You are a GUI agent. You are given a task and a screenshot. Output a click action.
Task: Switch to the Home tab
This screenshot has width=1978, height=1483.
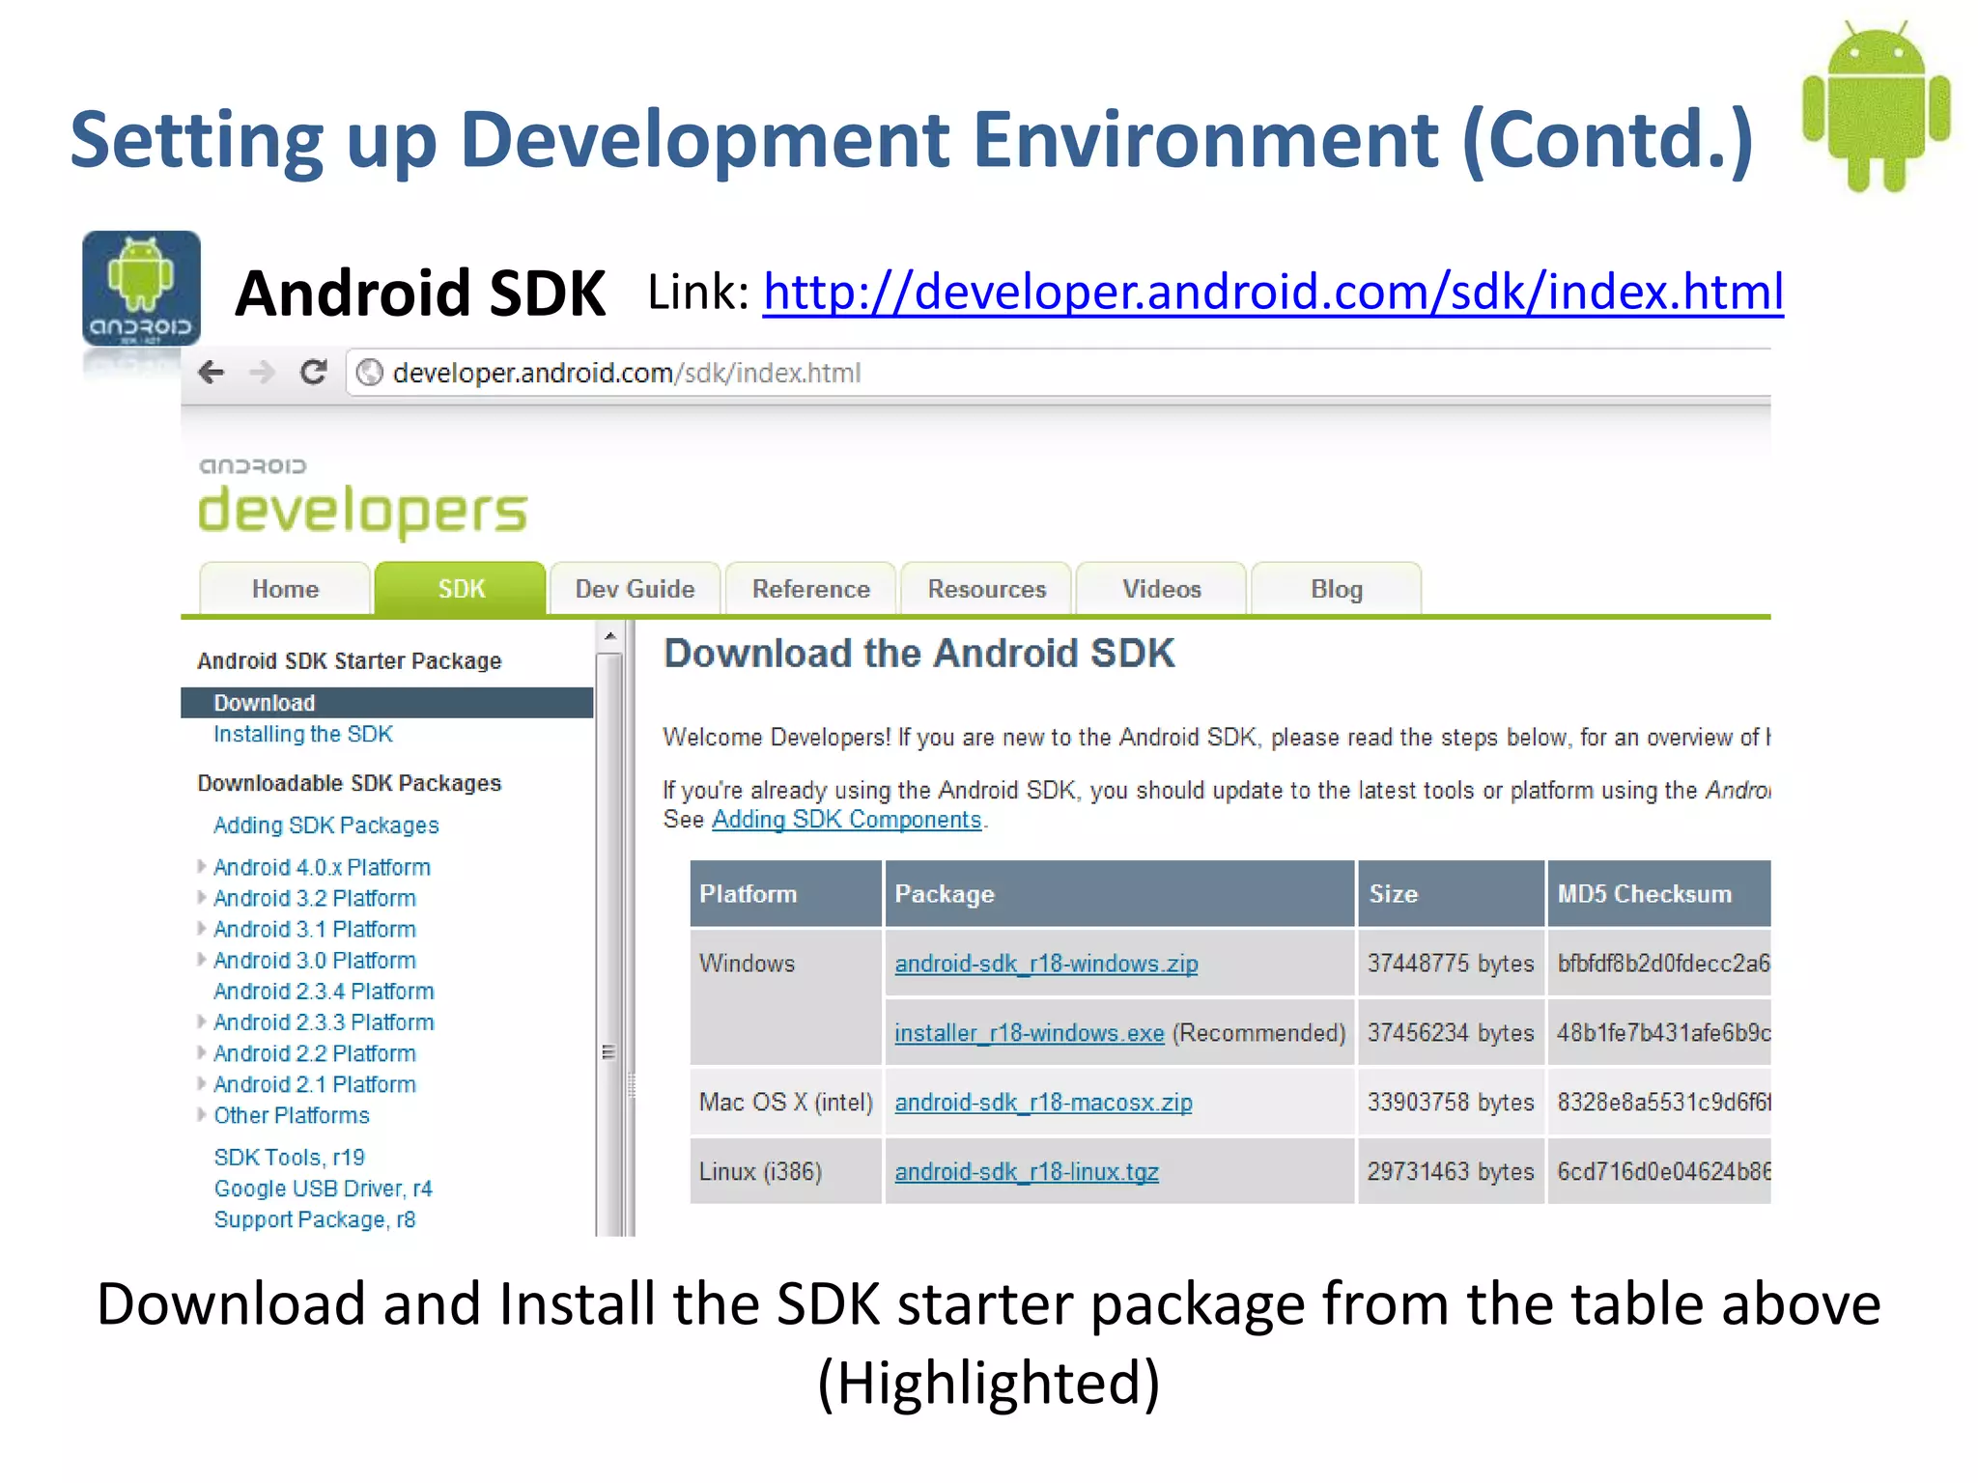[x=285, y=589]
